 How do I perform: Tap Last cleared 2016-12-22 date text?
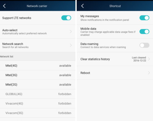pyautogui.click(x=139, y=59)
